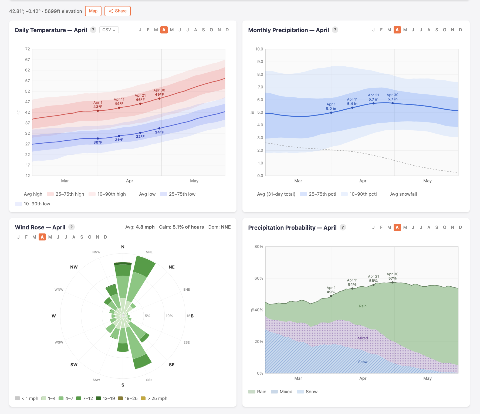Viewport: 480px width, 414px height.
Task: Click the Share button
Action: click(117, 11)
